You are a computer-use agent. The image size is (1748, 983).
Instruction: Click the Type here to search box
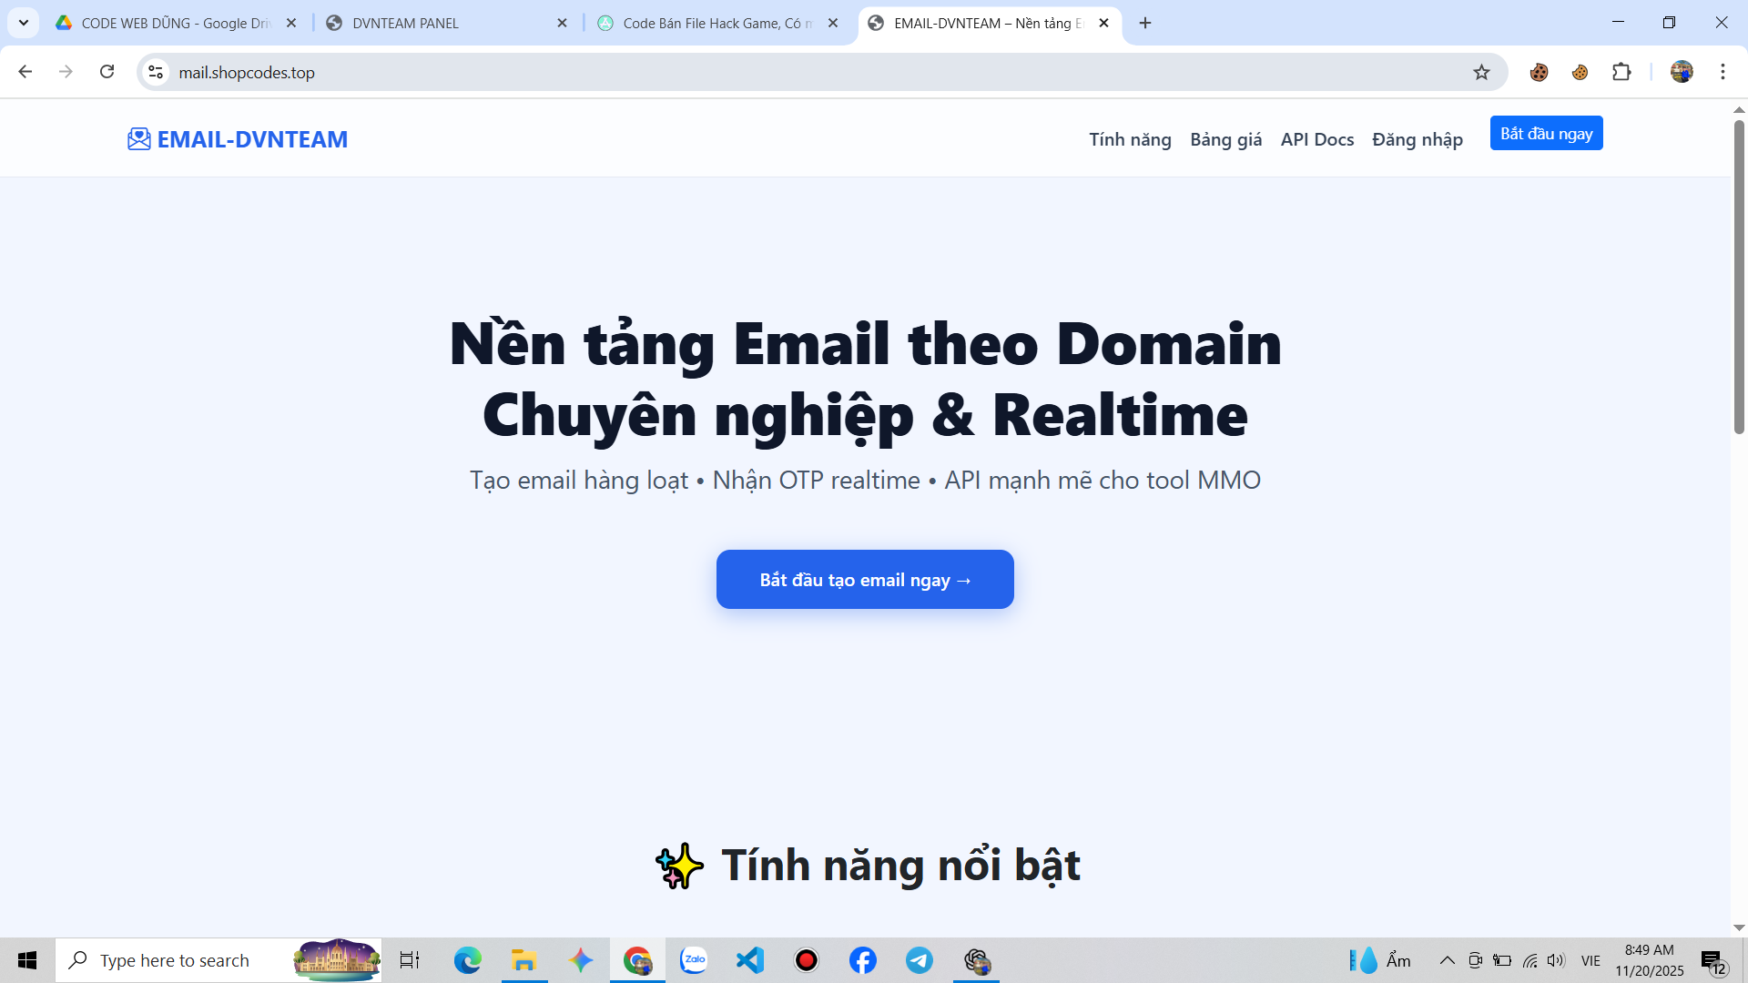[x=218, y=960]
